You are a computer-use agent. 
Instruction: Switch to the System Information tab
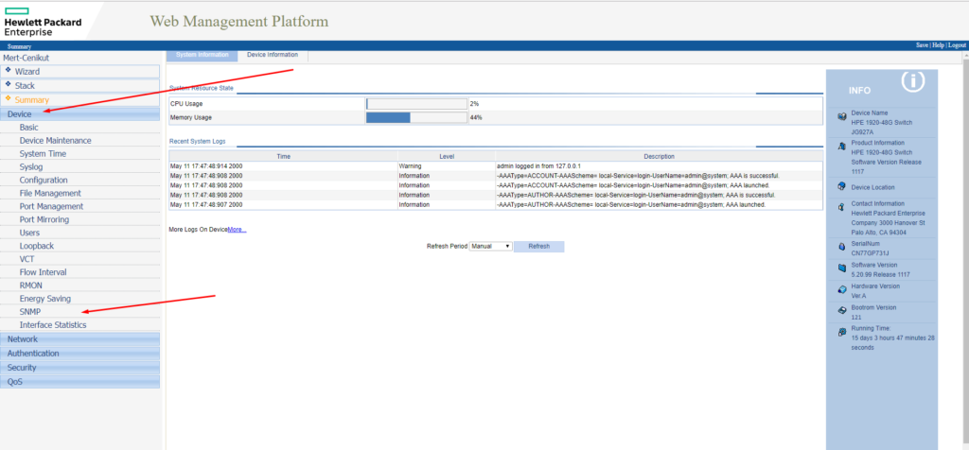coord(203,55)
